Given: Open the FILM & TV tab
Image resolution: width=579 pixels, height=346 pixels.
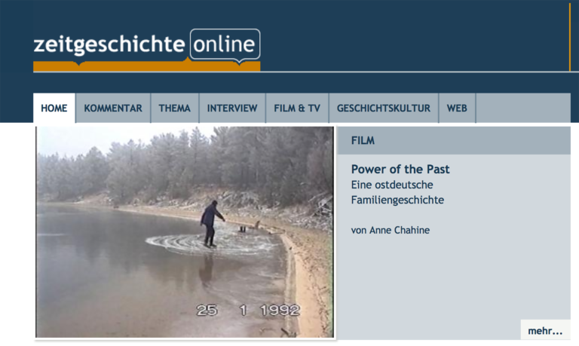Looking at the screenshot, I should (297, 109).
